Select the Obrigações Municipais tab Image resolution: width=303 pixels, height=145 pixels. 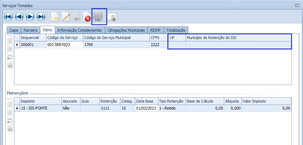pos(126,30)
